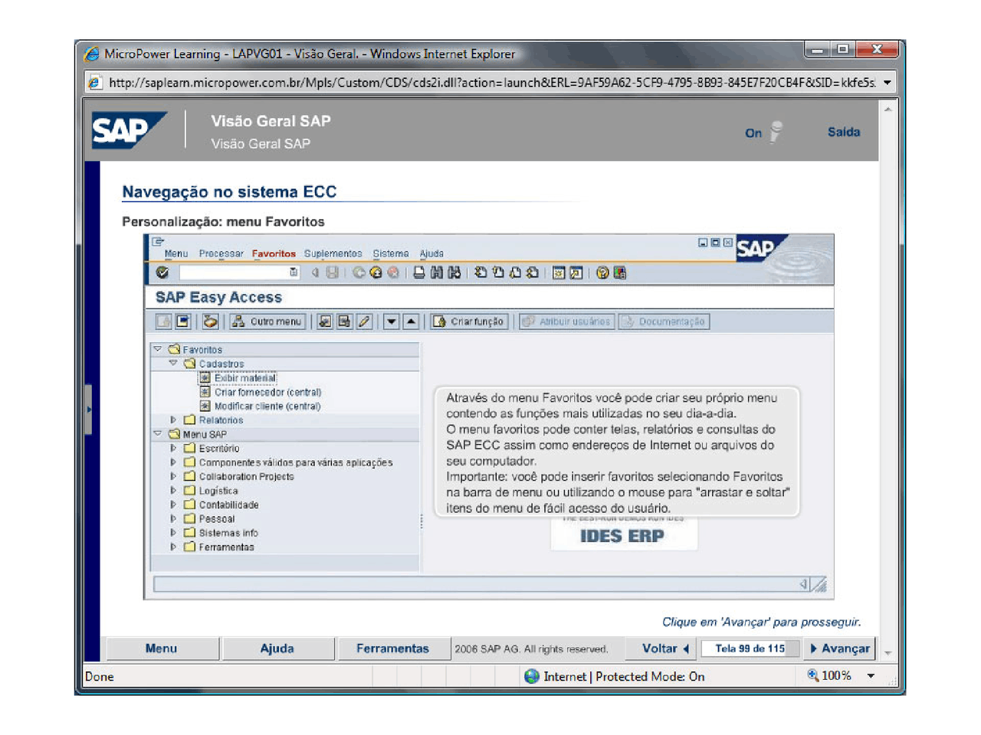The image size is (981, 735).
Task: Open the Help icon on the toolbar
Action: 605,273
